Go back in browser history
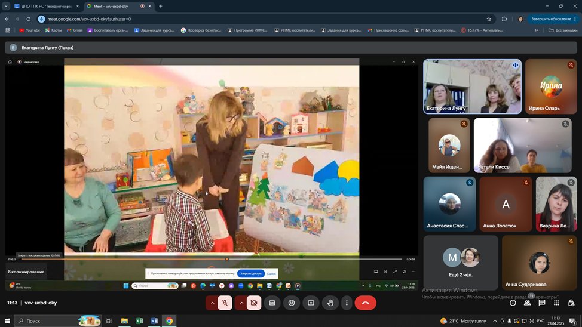582x327 pixels. click(x=7, y=19)
